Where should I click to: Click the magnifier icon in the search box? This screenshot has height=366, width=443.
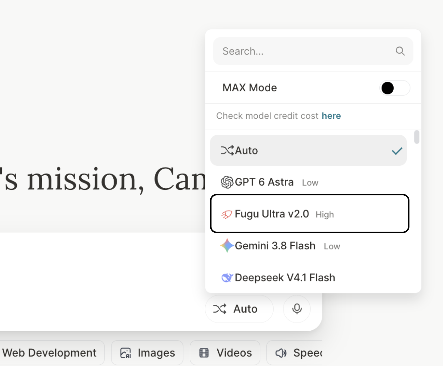point(400,51)
